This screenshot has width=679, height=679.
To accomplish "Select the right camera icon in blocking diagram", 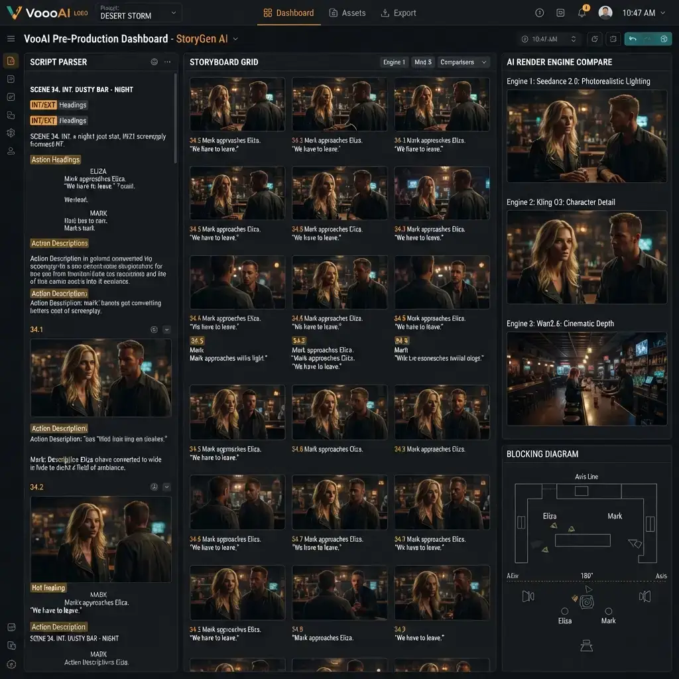I will [x=645, y=596].
